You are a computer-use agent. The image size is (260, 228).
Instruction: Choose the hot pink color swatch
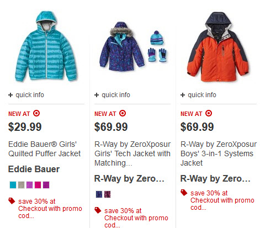click(x=38, y=185)
